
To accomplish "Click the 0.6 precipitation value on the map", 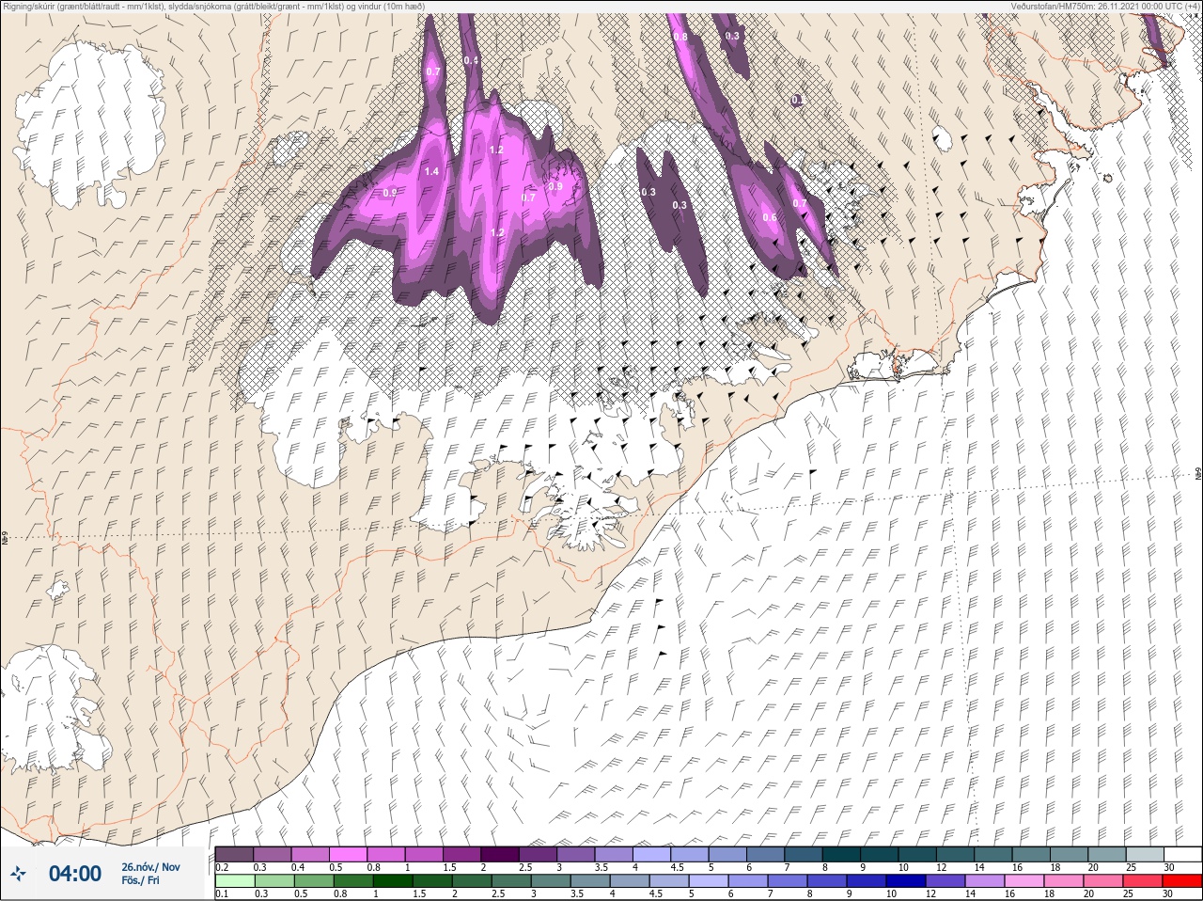I will [770, 217].
